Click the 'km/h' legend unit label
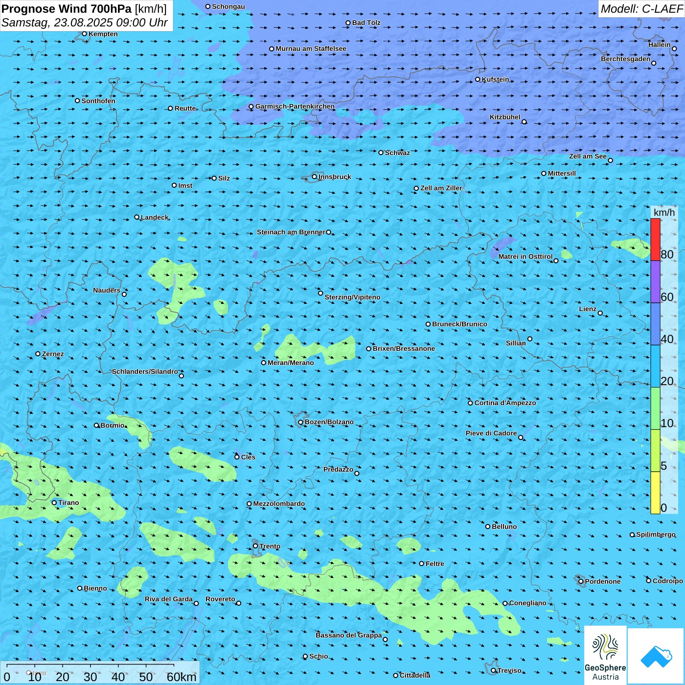 (x=664, y=212)
